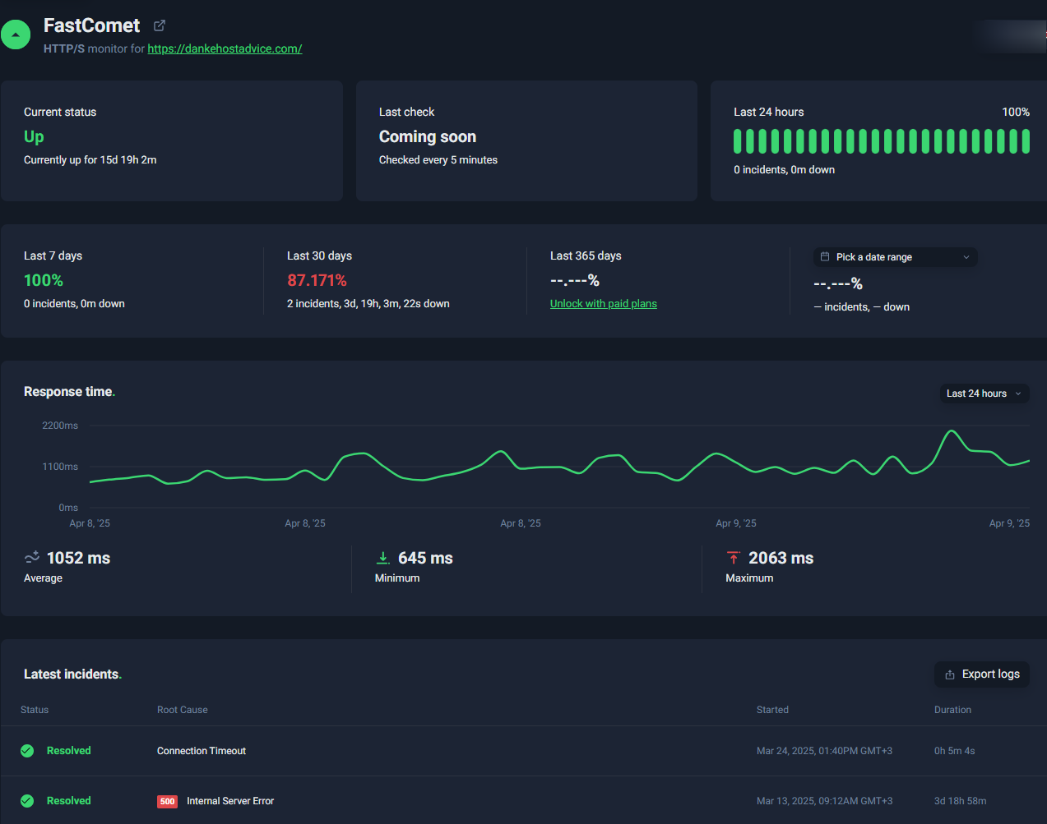Click the minimum response time arrow icon
Viewport: 1047px width, 824px height.
tap(383, 558)
